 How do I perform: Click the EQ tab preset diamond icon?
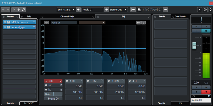point(149,17)
